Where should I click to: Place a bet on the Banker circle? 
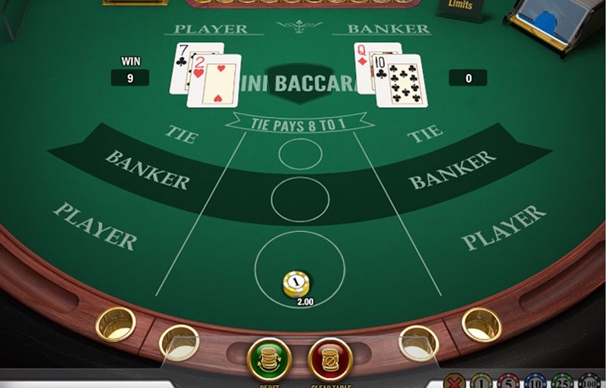pos(300,199)
